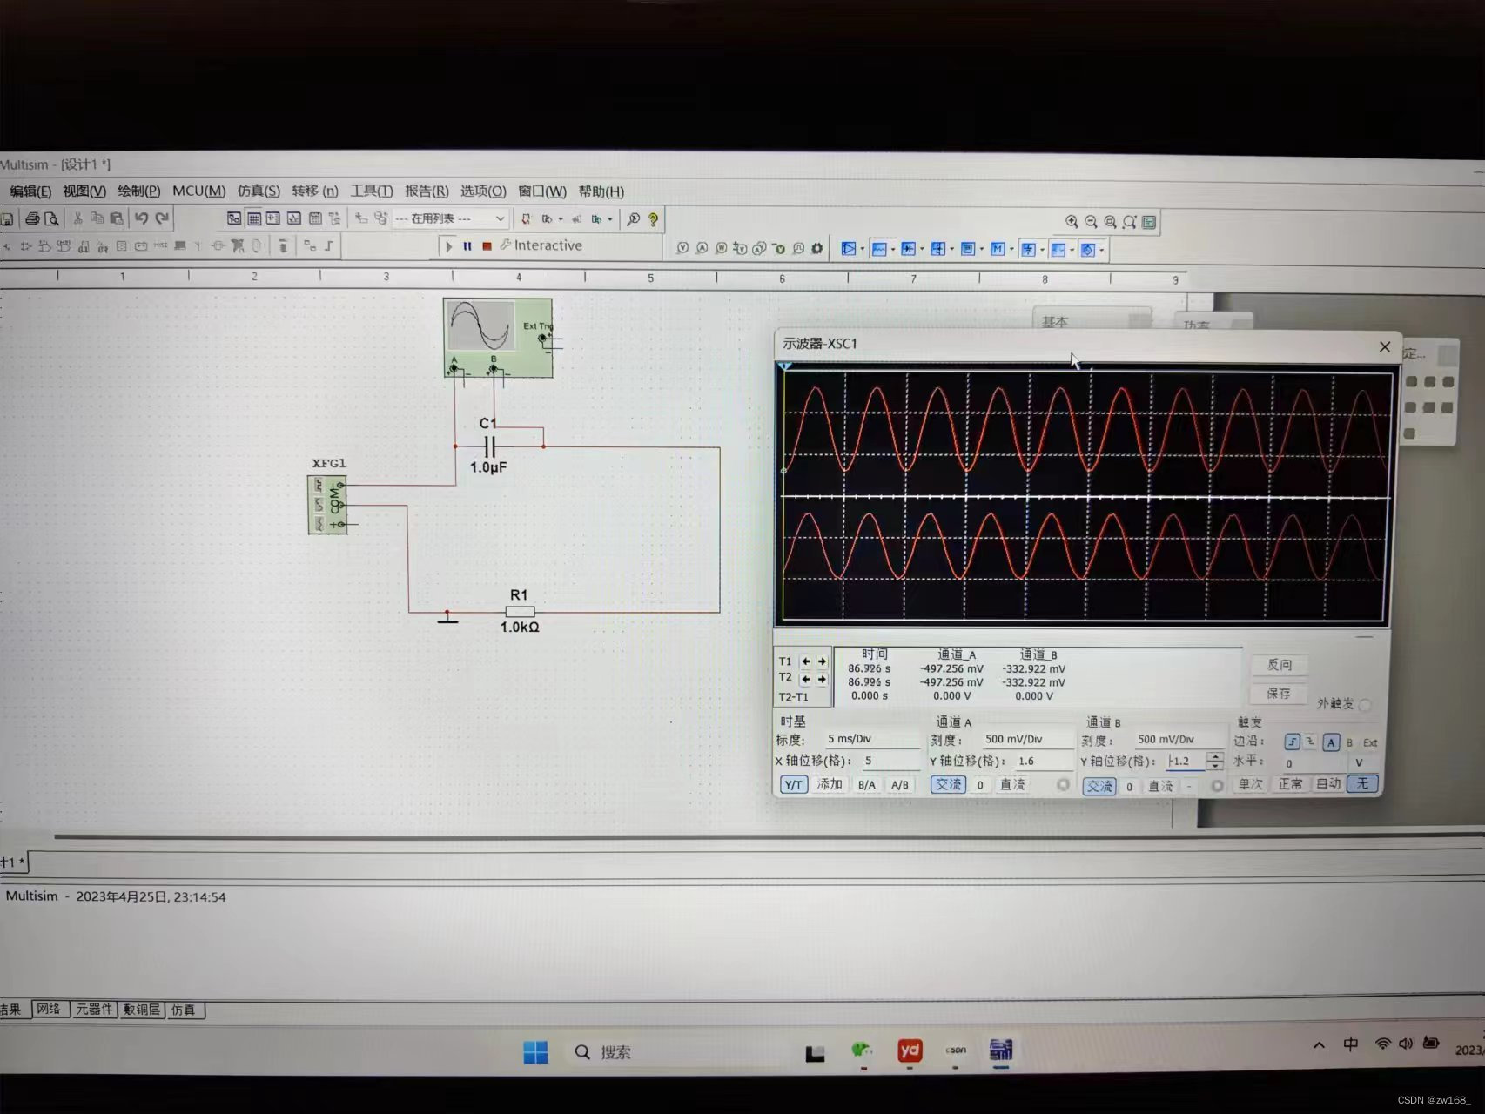
Task: Set trigger mode to 单次
Action: 1251,784
